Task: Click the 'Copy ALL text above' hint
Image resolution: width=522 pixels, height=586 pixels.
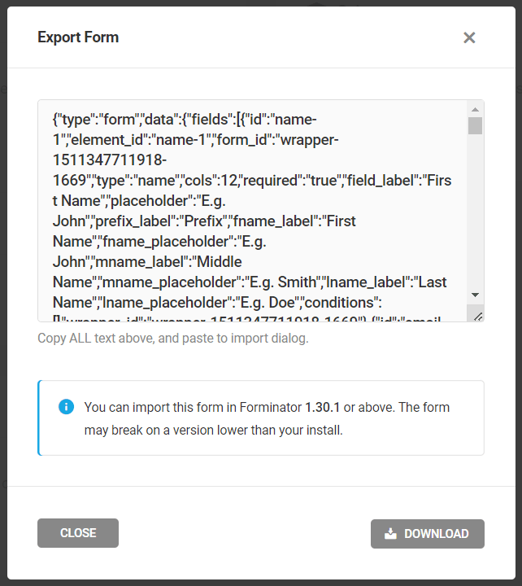Action: [173, 339]
